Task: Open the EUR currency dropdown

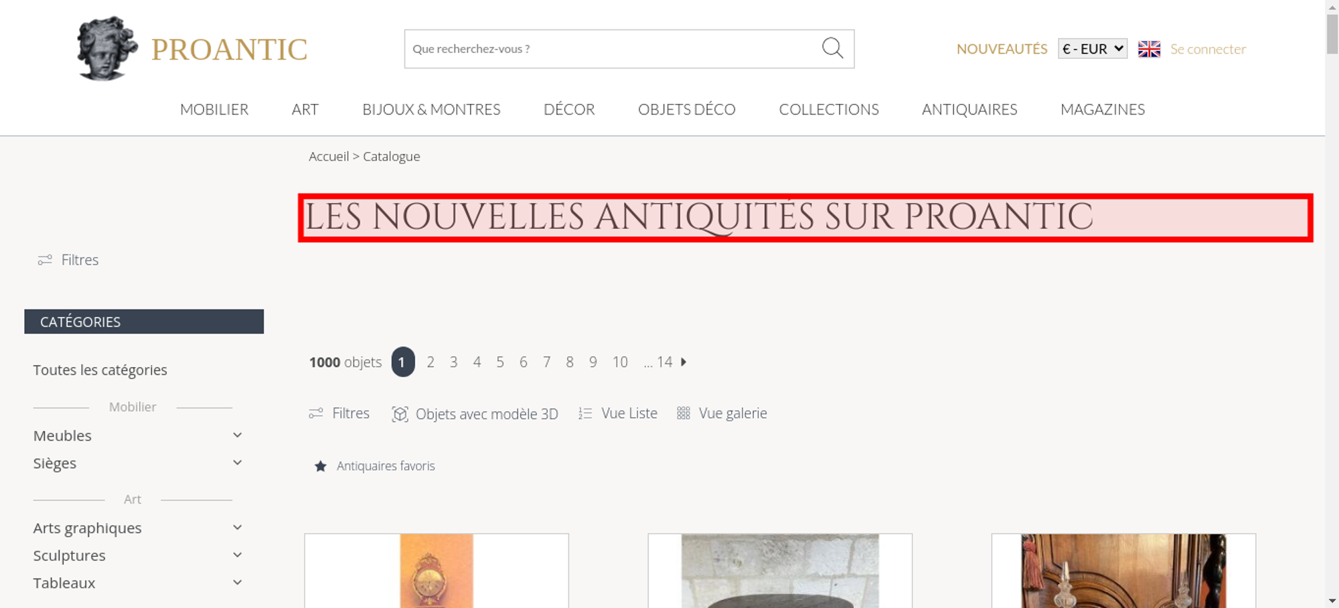Action: pyautogui.click(x=1093, y=49)
